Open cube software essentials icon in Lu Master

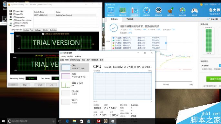183,11
